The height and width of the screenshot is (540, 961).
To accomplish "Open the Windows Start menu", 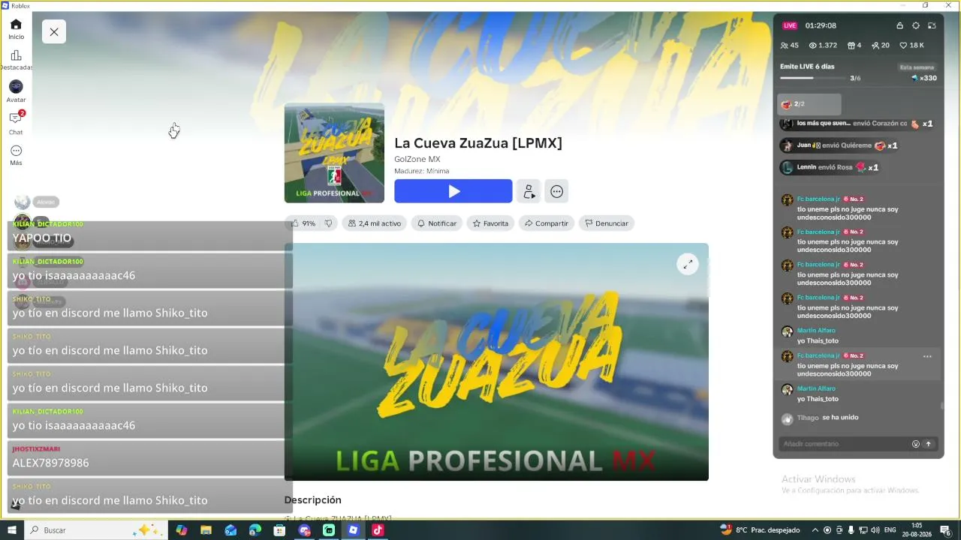I will [12, 530].
